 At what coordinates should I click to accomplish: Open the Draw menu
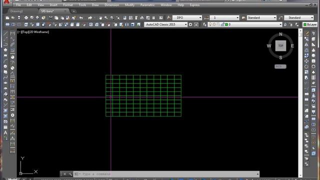95,5
